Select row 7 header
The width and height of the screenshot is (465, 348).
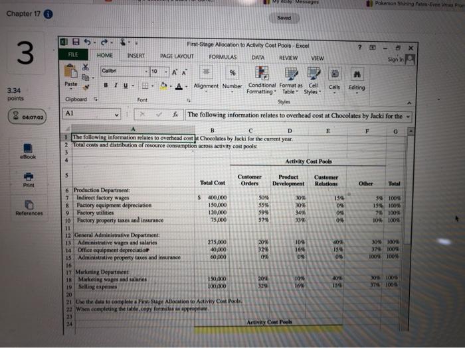(67, 198)
